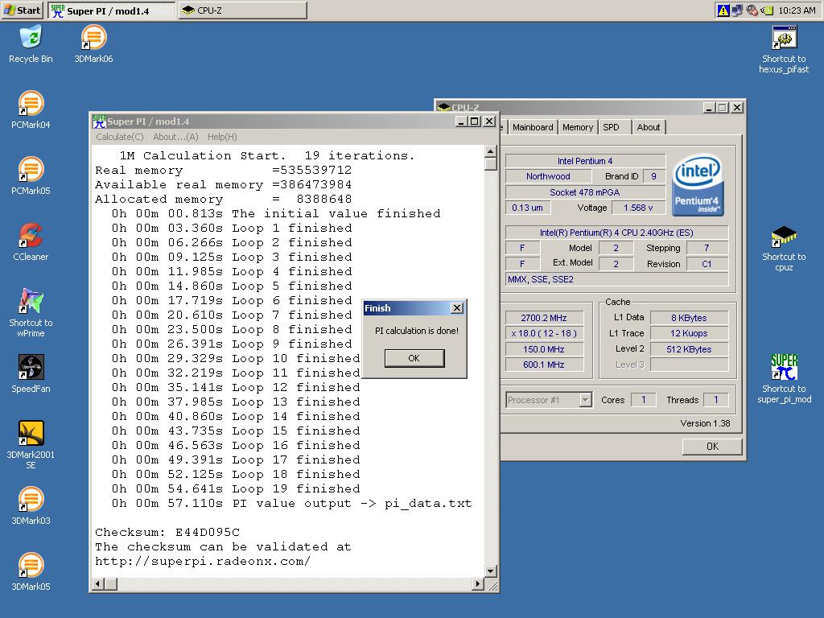This screenshot has height=618, width=824.
Task: Click the Super PI vertical scrollbar down arrow
Action: [490, 571]
